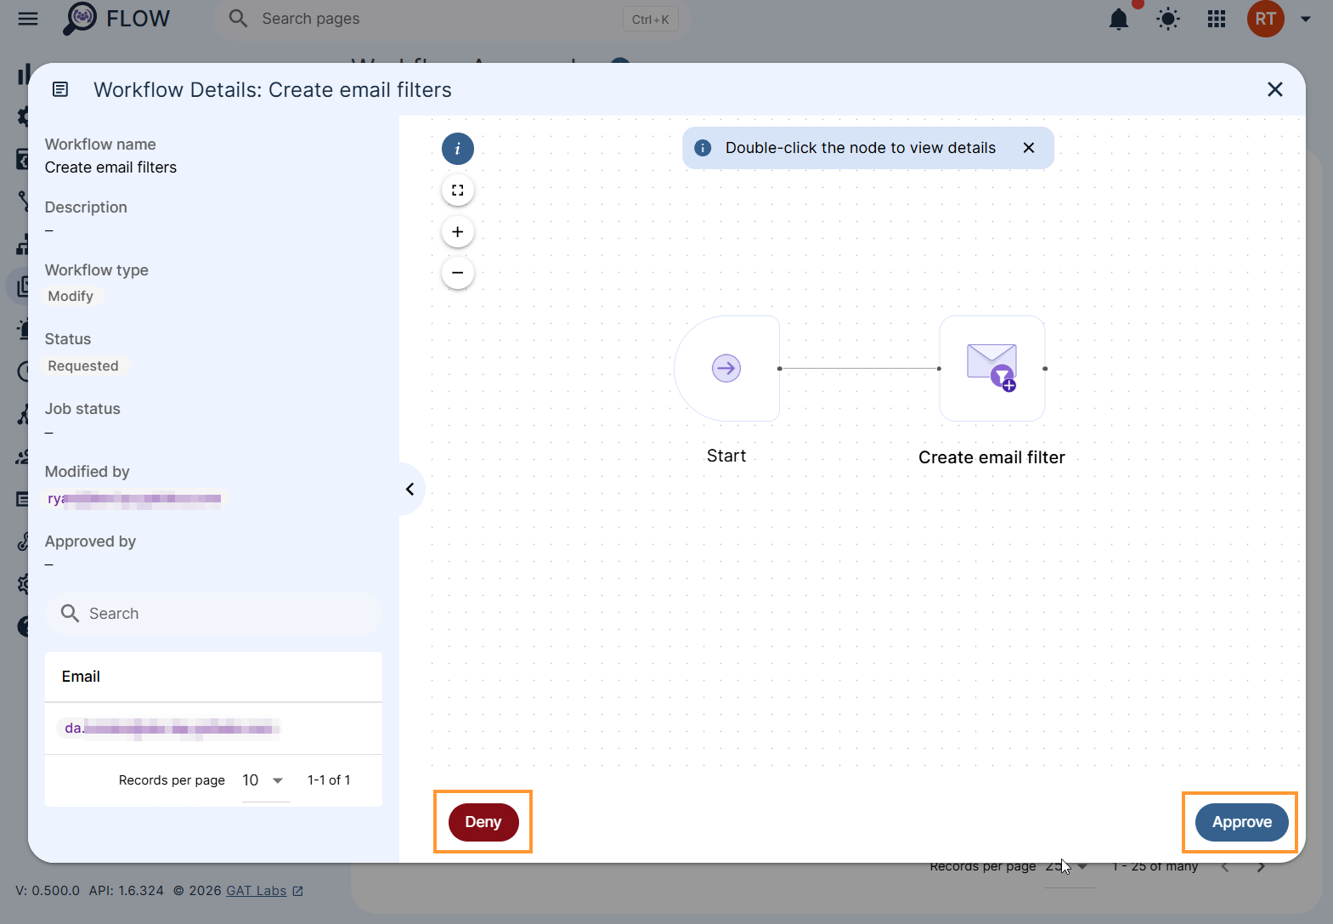Click the 'Create email filter' node label
The height and width of the screenshot is (924, 1333).
(991, 457)
